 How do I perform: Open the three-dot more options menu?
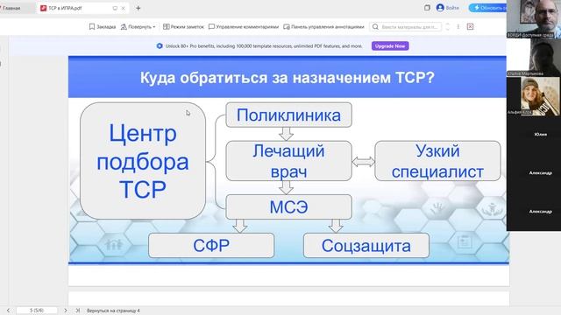click(458, 27)
